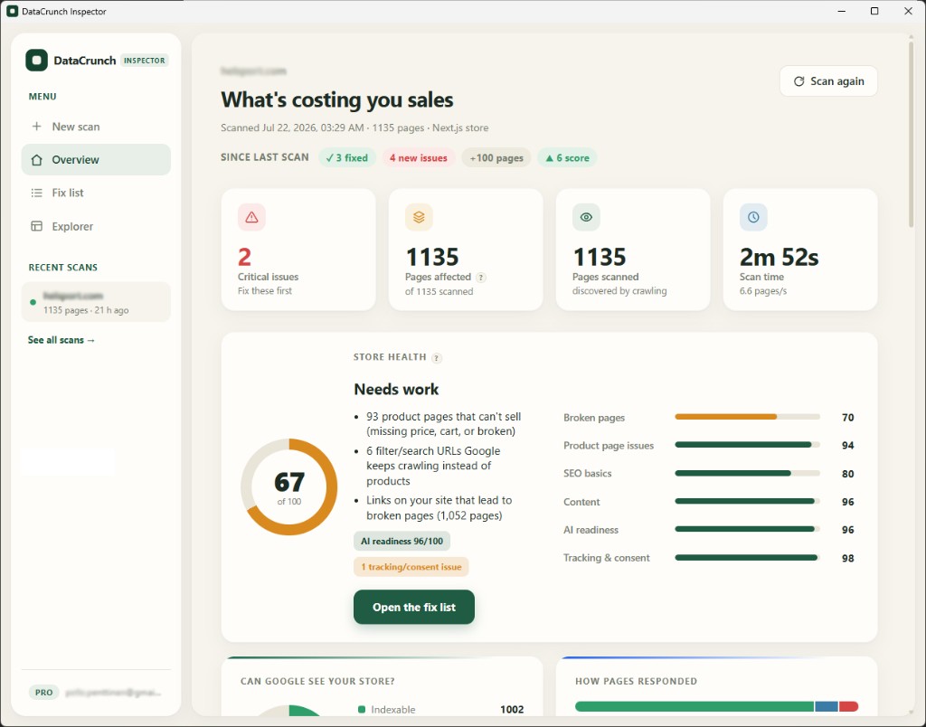
Task: Click the home icon beside Overview
Action: click(36, 160)
